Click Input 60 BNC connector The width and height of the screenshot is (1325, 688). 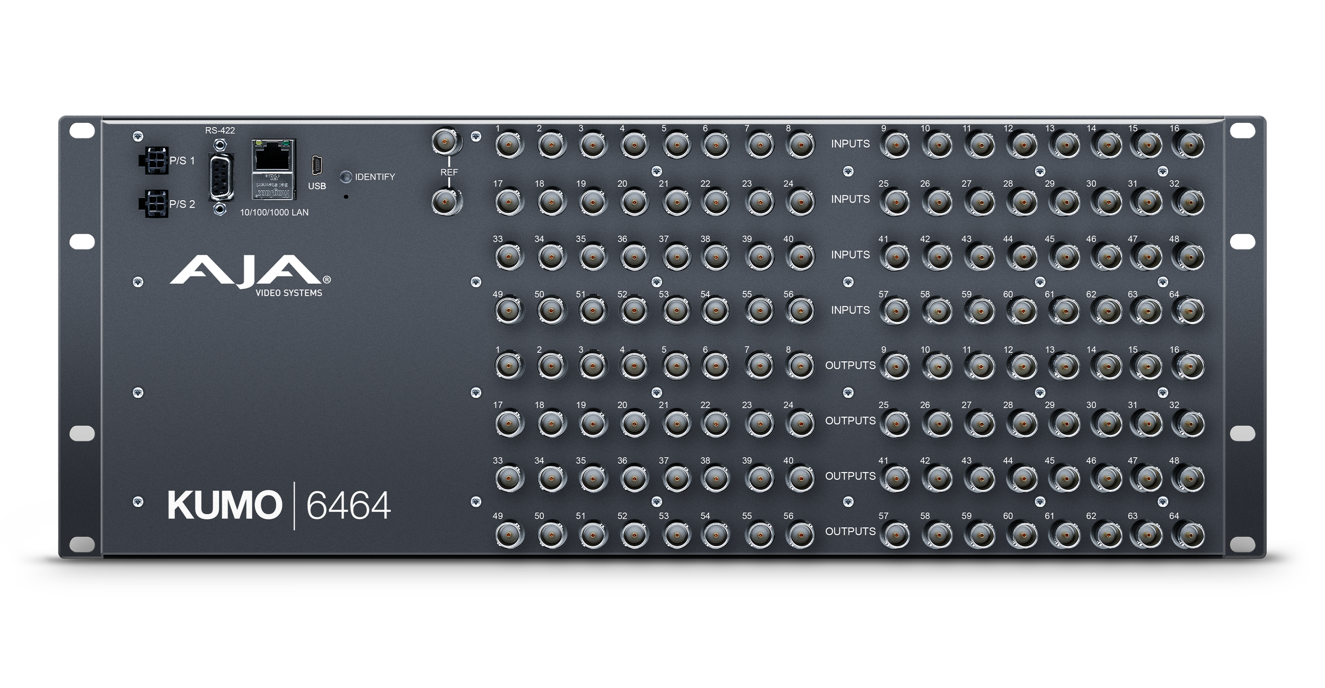[1021, 311]
